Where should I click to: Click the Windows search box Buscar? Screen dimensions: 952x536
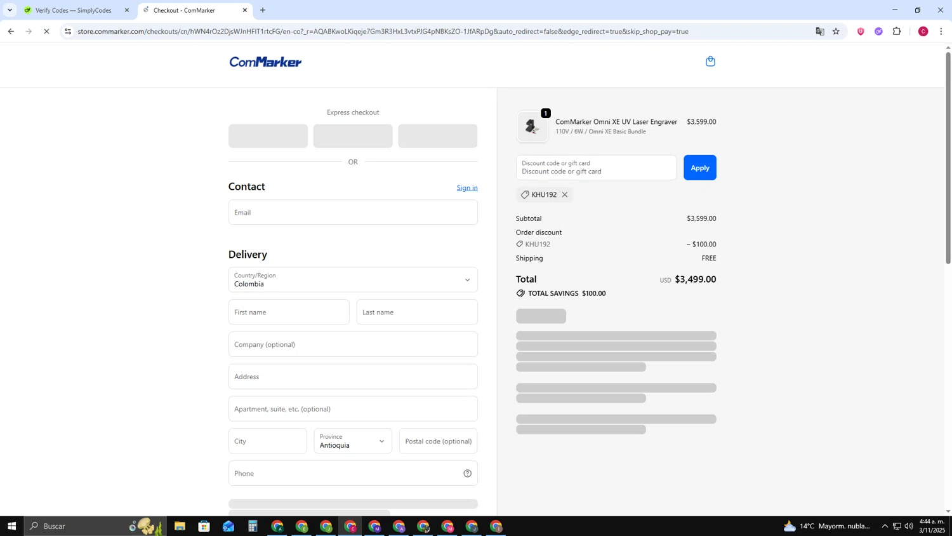point(95,526)
